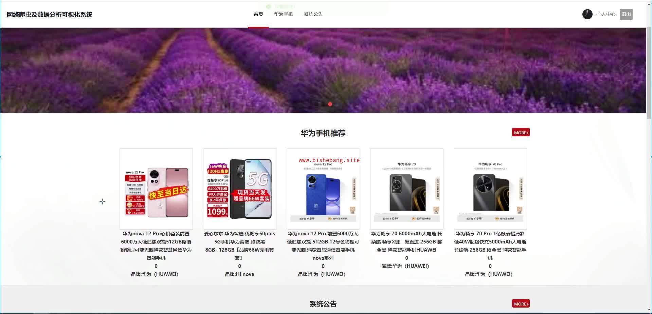Click the 华为手机推荐 section heading

pos(323,133)
